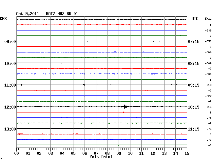
Task: Click the red burst on the second trace near minute 14
Action: coord(180,25)
